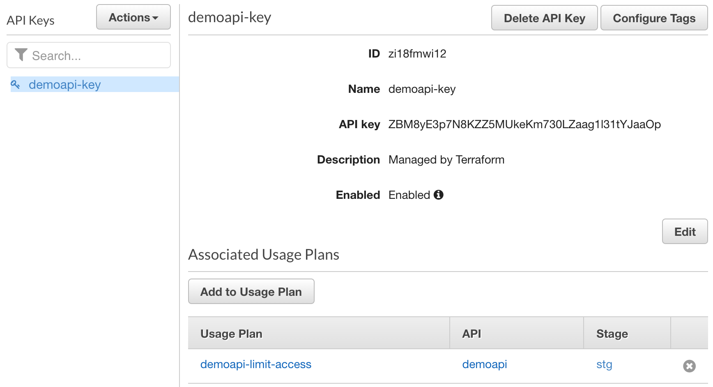Click the API key value text
The width and height of the screenshot is (713, 387).
click(524, 124)
